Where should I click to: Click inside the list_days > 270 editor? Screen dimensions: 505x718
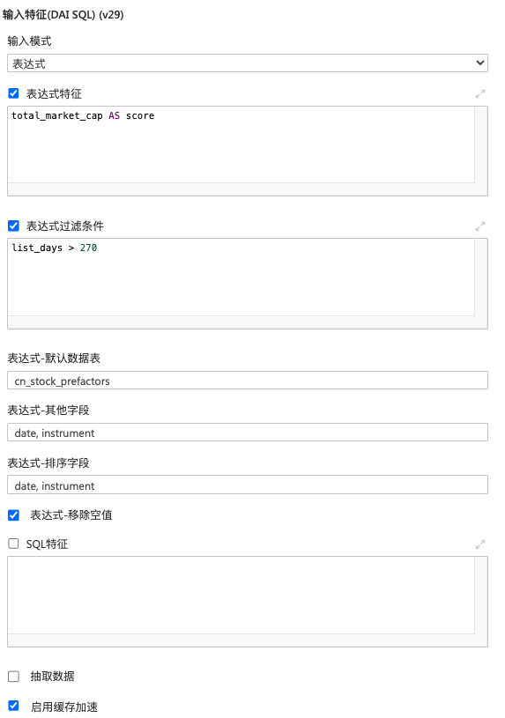241,277
